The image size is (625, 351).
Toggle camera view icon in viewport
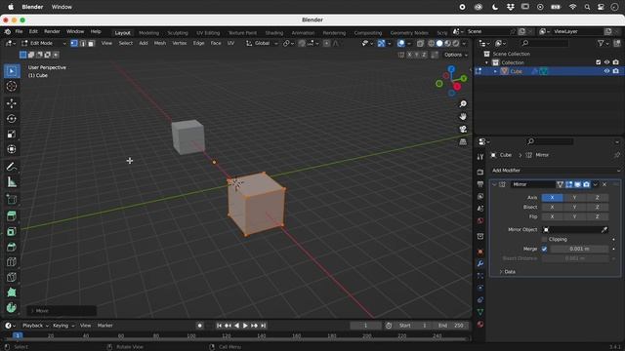click(x=463, y=130)
